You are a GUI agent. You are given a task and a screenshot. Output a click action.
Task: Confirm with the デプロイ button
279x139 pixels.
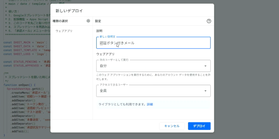(x=199, y=126)
